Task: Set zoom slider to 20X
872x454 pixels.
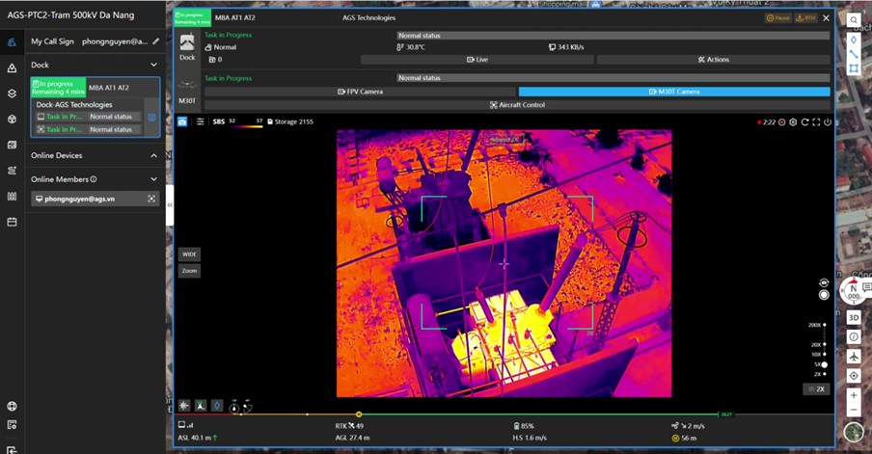Action: [824, 344]
